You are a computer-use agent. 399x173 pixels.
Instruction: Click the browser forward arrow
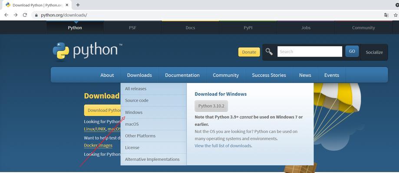(16, 15)
